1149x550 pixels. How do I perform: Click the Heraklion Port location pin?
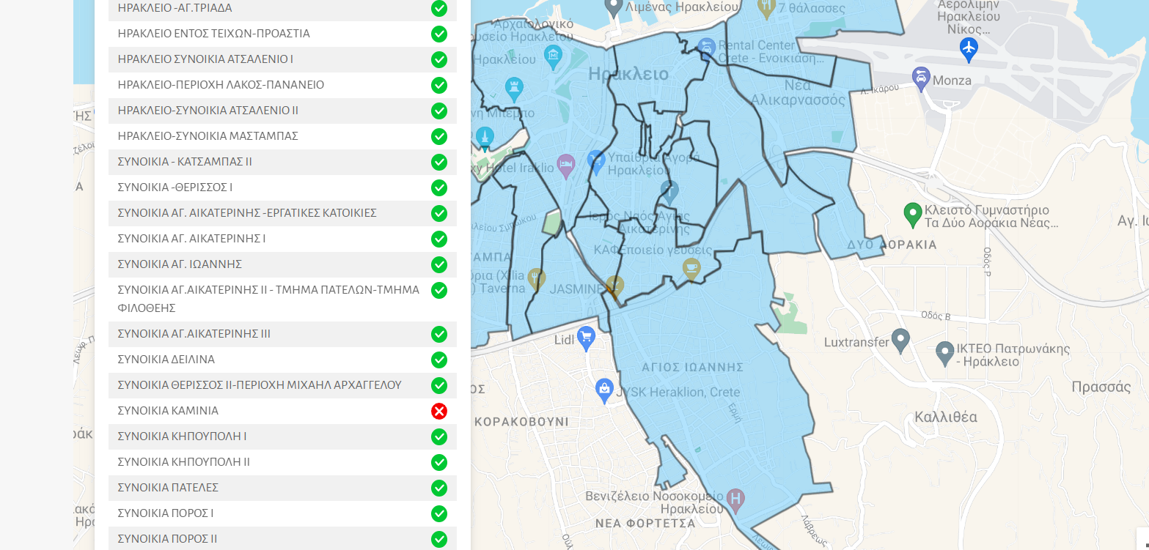pos(613,7)
